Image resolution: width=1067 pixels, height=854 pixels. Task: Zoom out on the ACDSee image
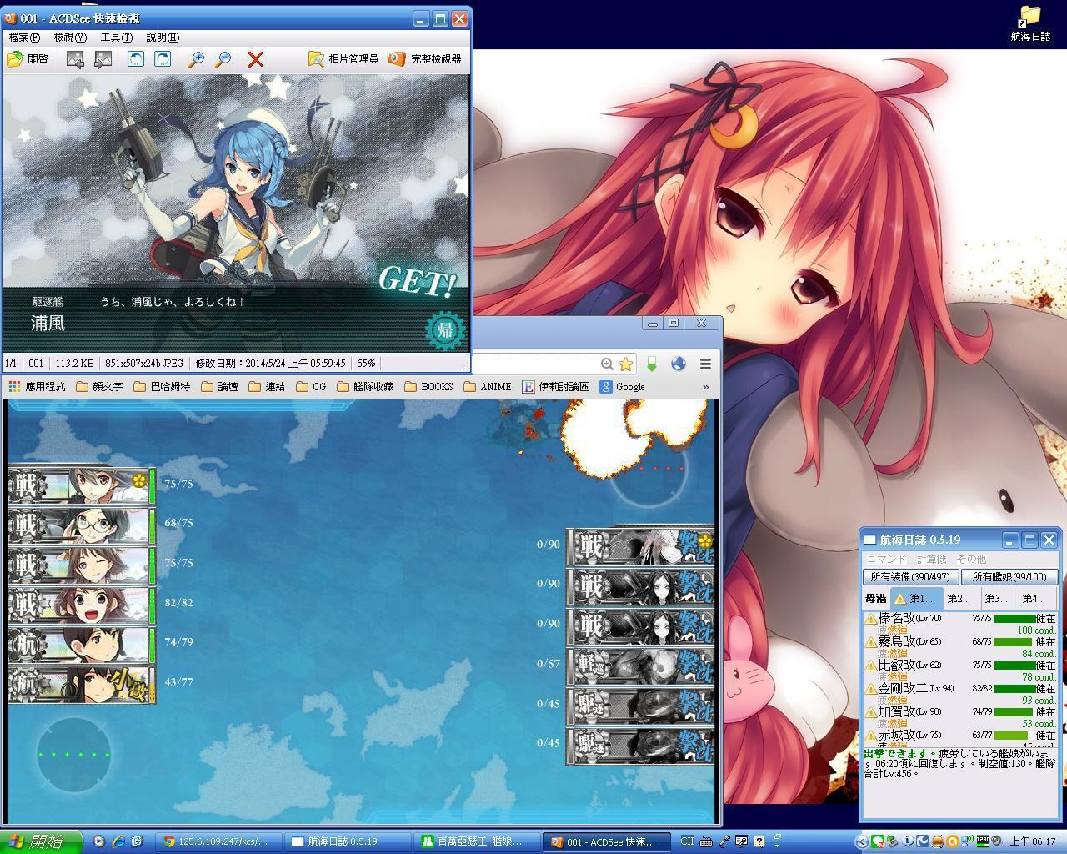tap(223, 59)
